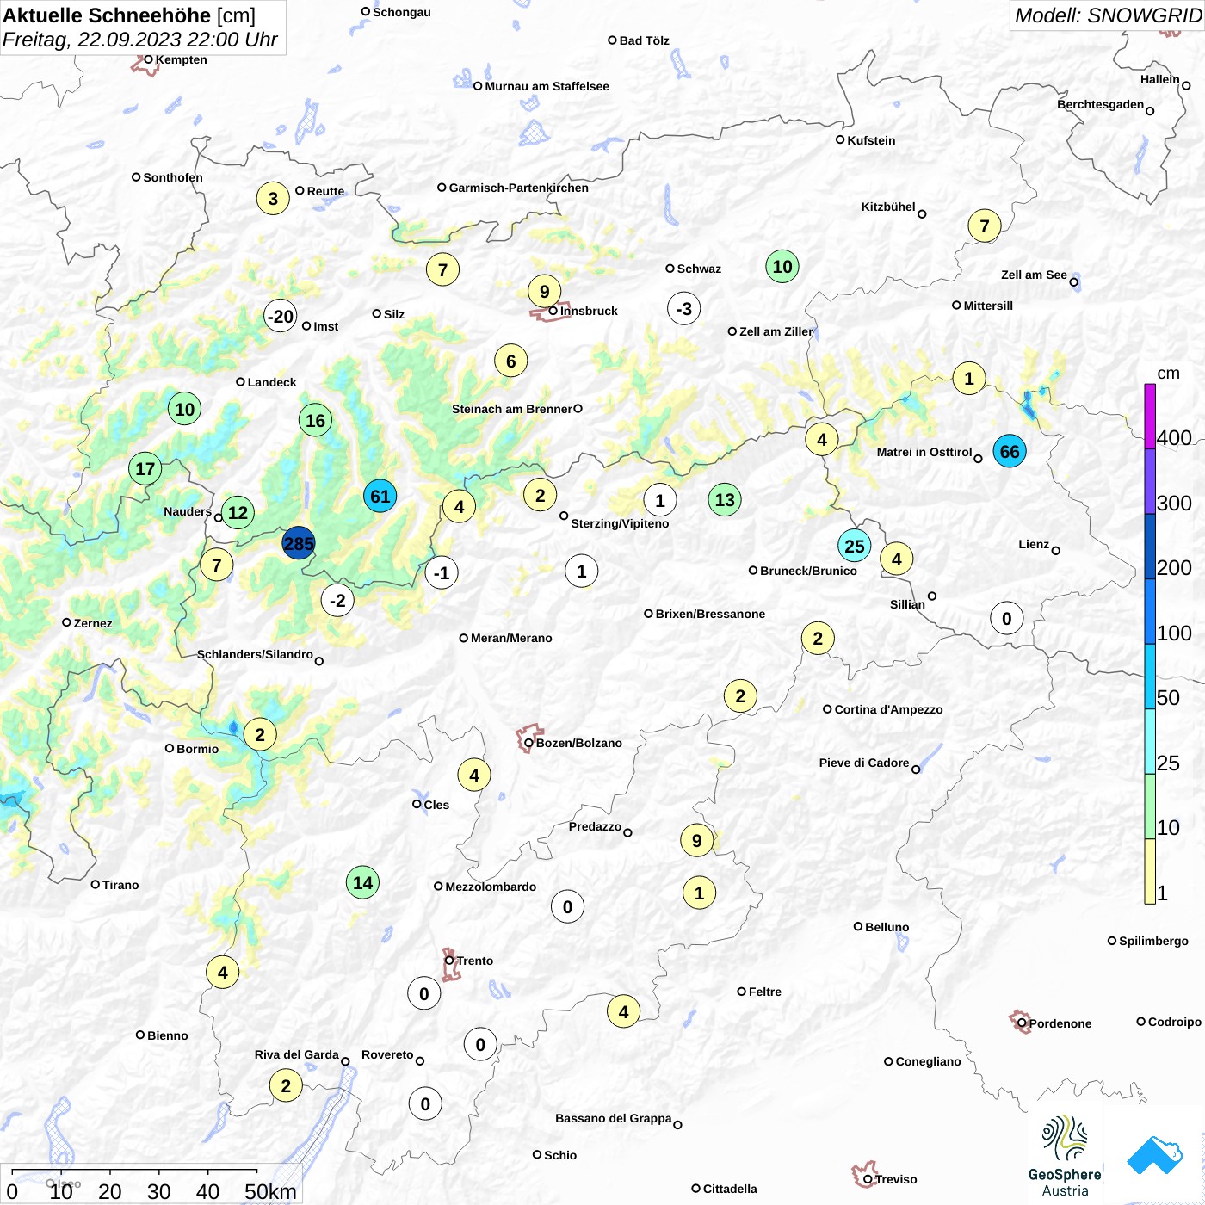Image resolution: width=1205 pixels, height=1205 pixels.
Task: Click the 'Sonthofen' label
Action: pyautogui.click(x=173, y=178)
